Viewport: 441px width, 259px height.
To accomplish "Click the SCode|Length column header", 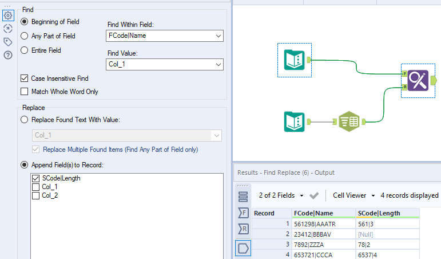I will [379, 213].
